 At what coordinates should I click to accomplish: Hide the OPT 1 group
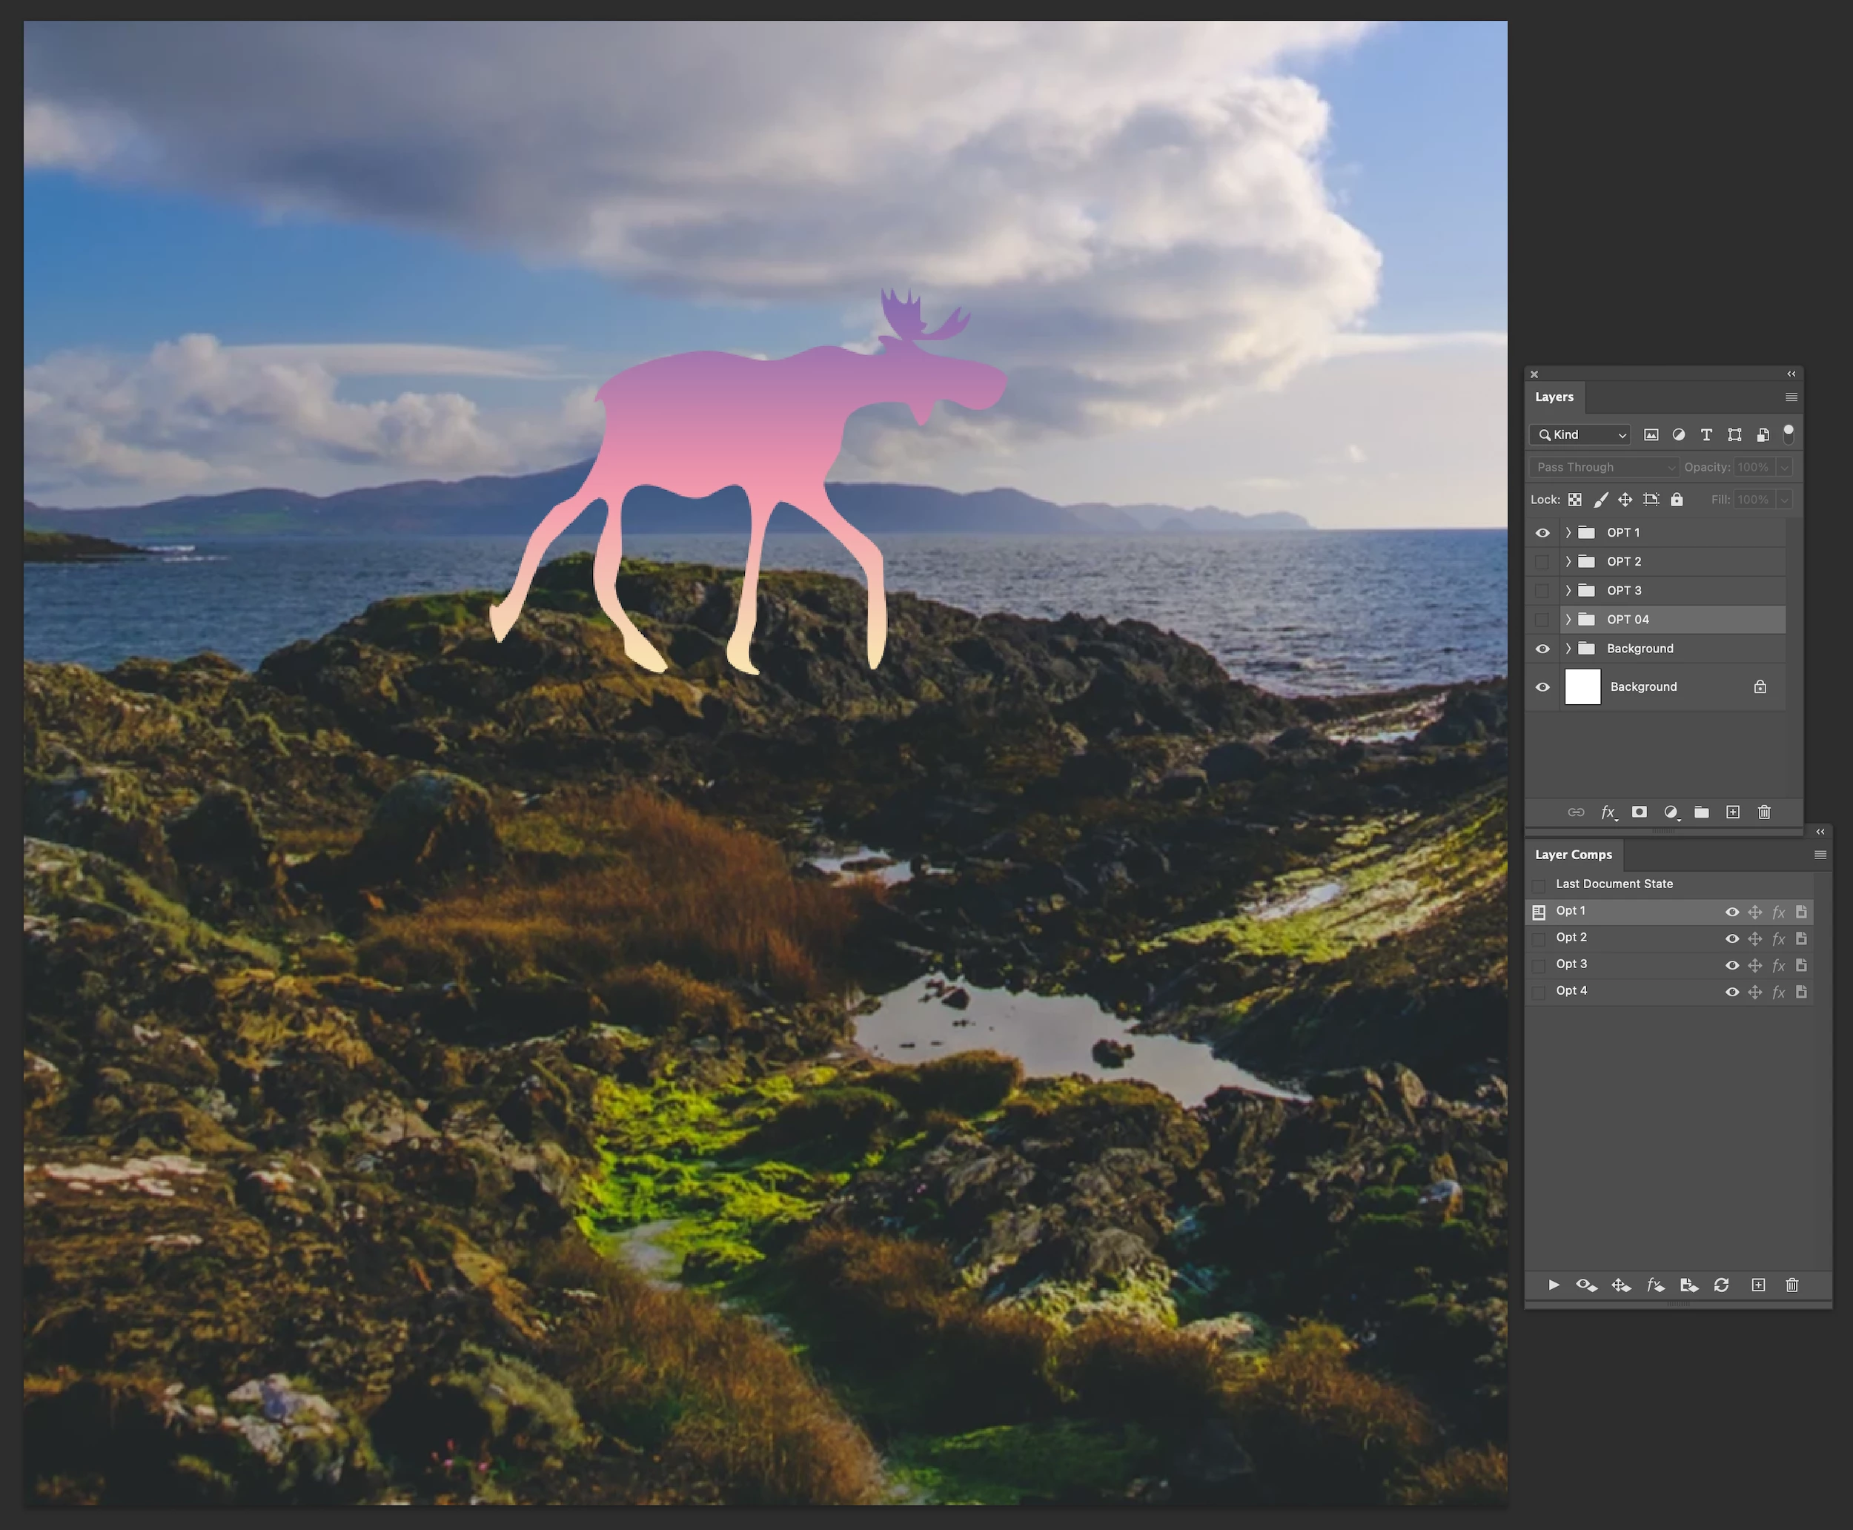pos(1542,532)
